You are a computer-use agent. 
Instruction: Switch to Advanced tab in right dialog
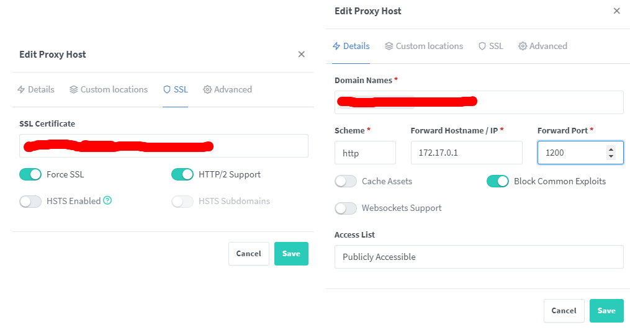[542, 46]
